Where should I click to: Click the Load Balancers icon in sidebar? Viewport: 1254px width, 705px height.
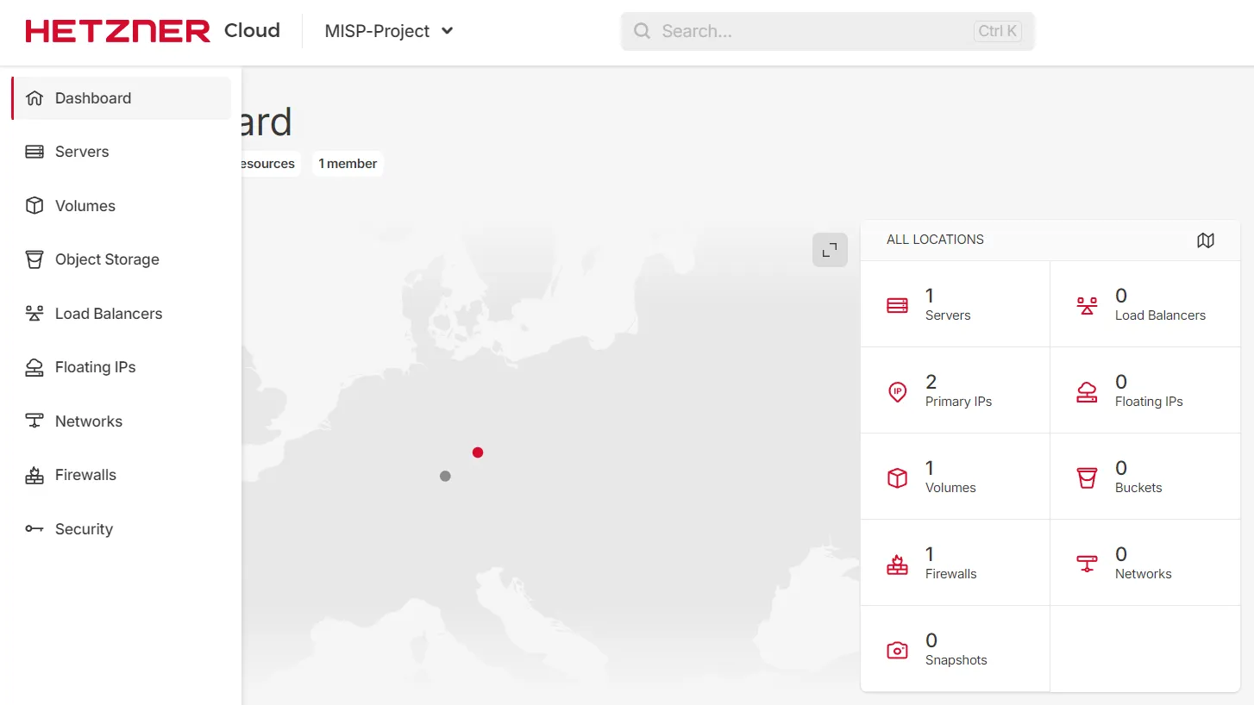pos(34,314)
